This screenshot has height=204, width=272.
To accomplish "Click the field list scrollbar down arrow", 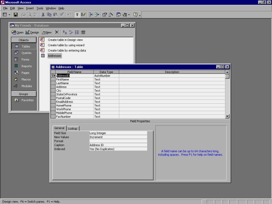I will [x=227, y=116].
